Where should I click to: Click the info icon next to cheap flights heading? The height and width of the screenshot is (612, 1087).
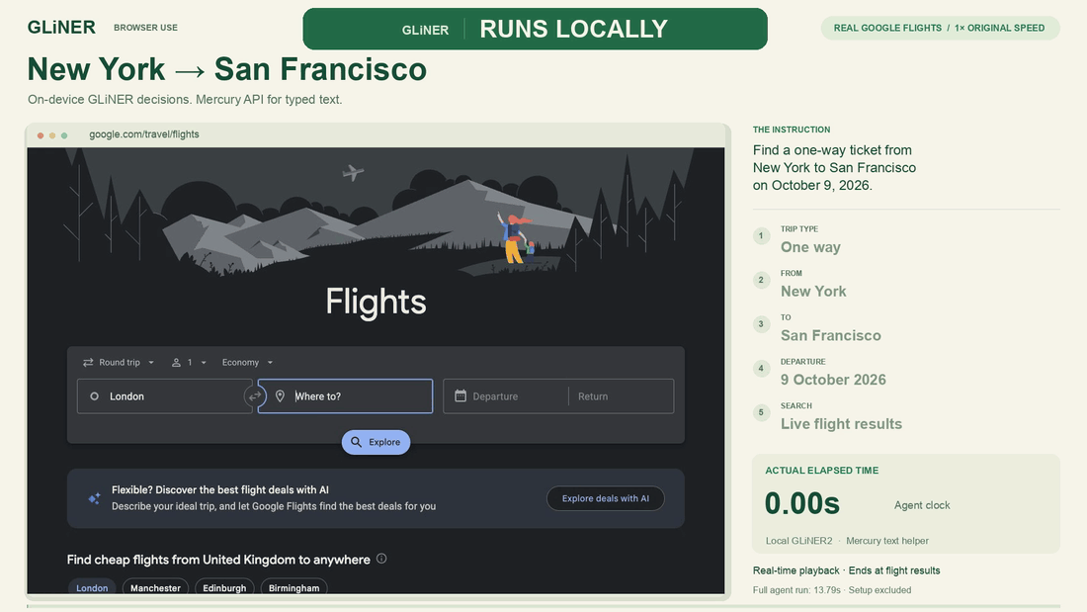tap(381, 559)
